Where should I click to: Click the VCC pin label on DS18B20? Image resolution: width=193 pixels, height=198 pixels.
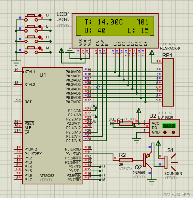click(155, 124)
